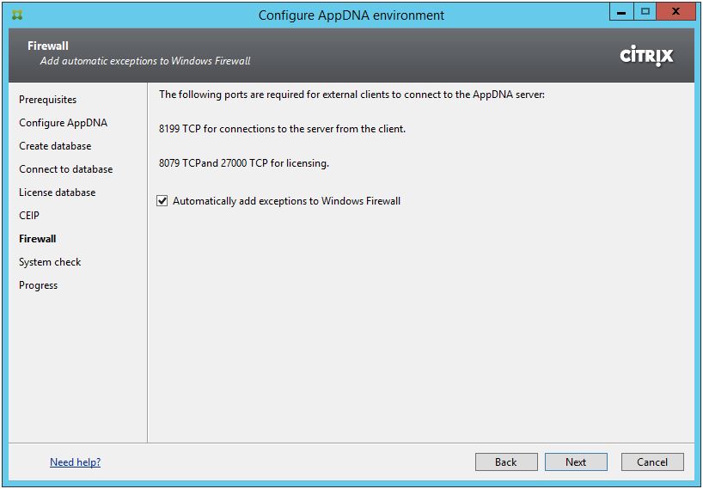
Task: Click the AppDNA icon in title bar
Action: click(18, 15)
